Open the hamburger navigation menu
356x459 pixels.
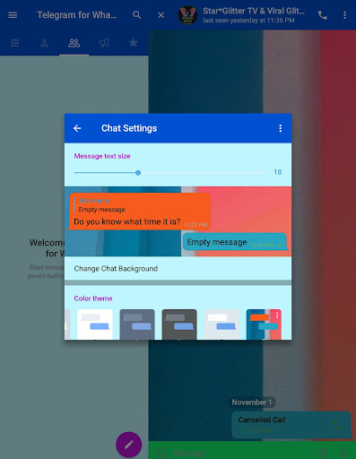tap(13, 15)
